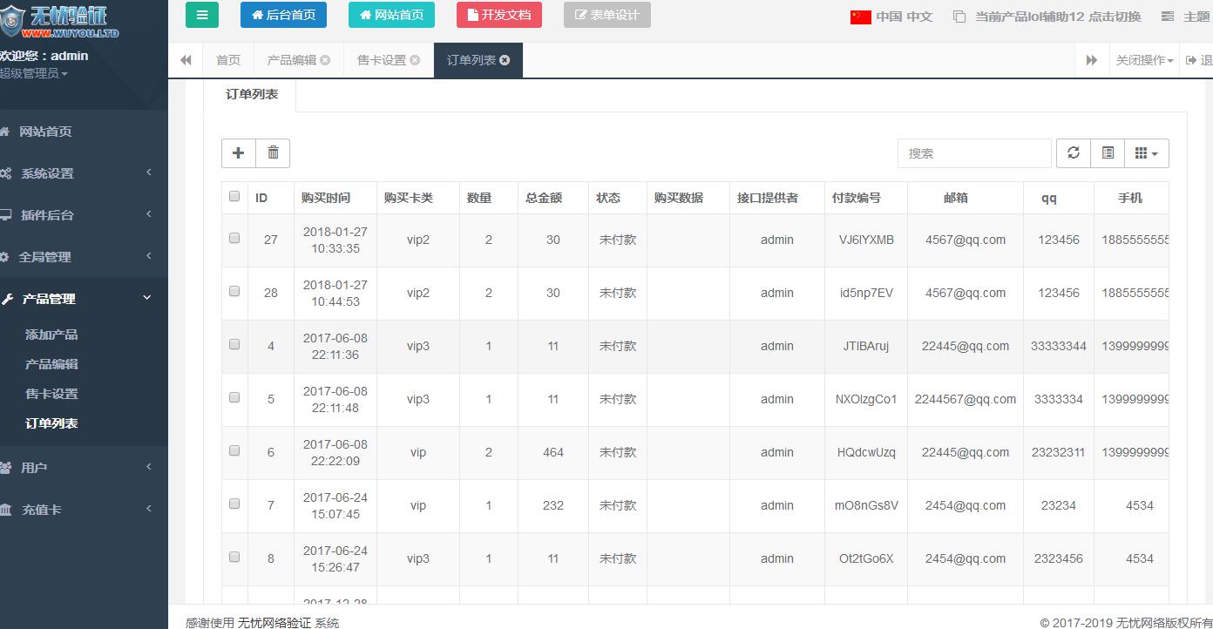Open the 关闭操作 dropdown
Viewport: 1213px width, 629px height.
coord(1144,60)
